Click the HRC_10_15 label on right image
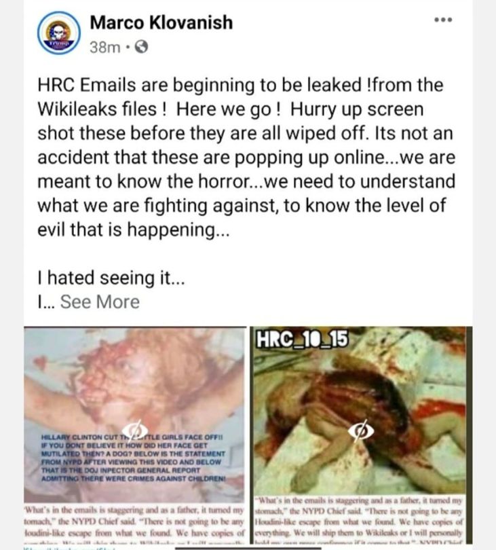Image resolution: width=496 pixels, height=550 pixels. coord(303,340)
